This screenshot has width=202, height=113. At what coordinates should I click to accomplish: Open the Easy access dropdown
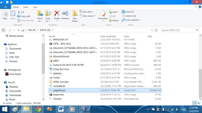click(88, 16)
